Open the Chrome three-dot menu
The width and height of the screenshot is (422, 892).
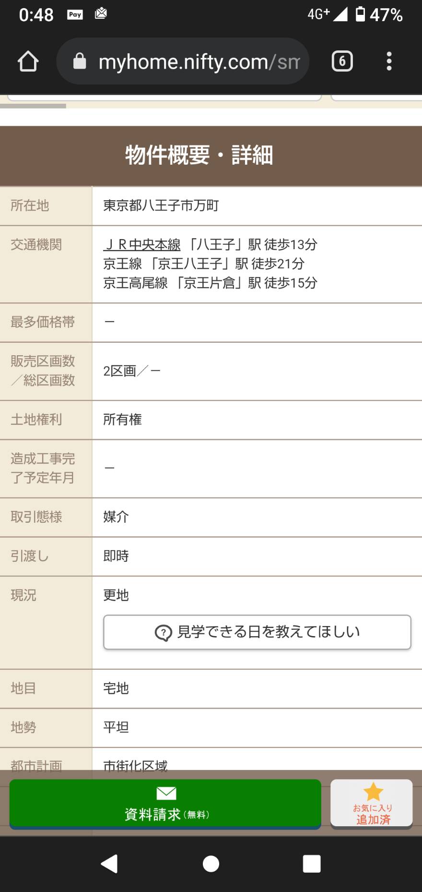pyautogui.click(x=389, y=61)
